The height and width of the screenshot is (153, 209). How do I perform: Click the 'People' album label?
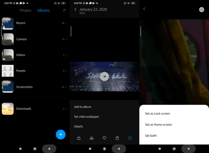pyautogui.click(x=21, y=71)
